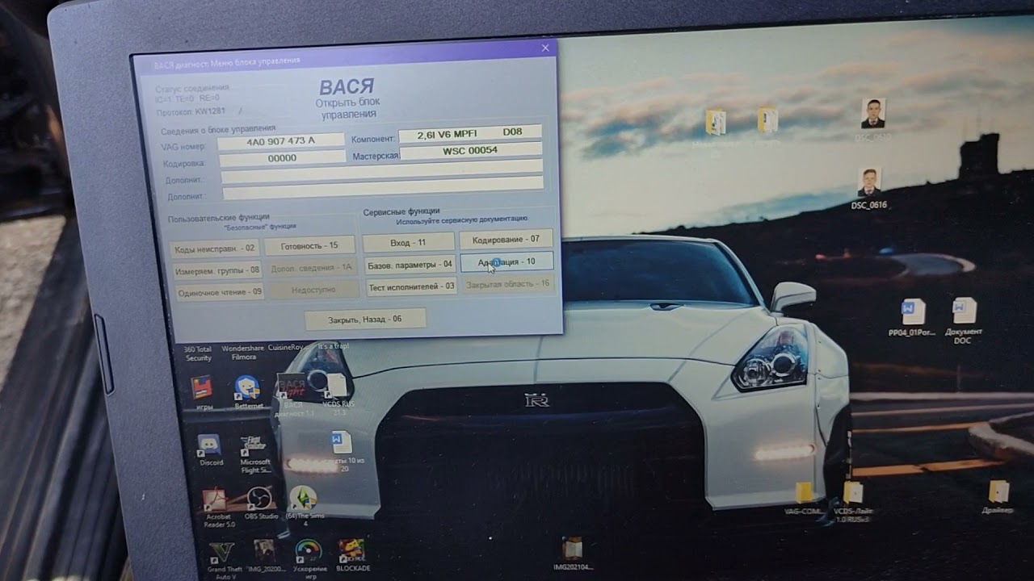This screenshot has width=1034, height=581.
Task: Open the VCDS-Лайт 1.0 RUS folder
Action: click(x=854, y=502)
